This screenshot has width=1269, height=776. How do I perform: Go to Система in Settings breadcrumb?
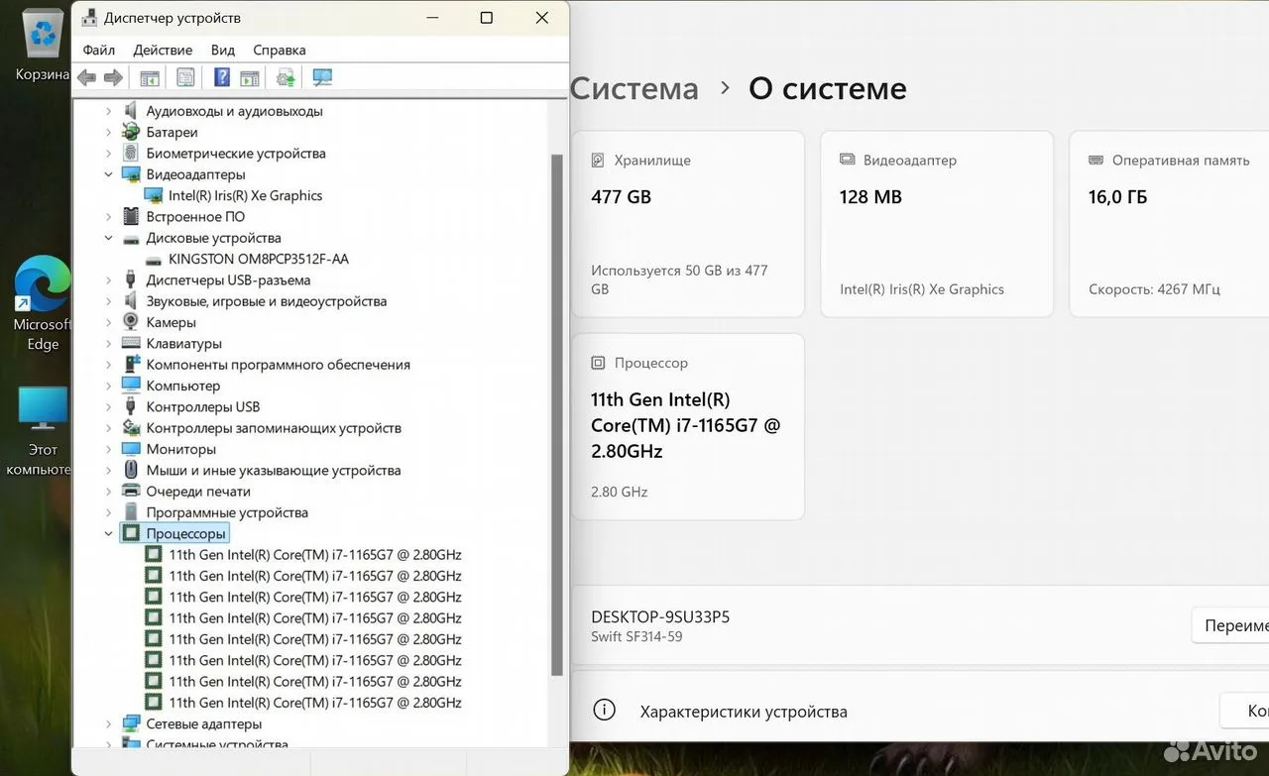click(x=634, y=88)
